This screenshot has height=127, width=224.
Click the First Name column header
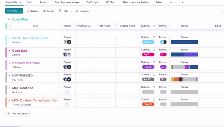pyautogui.click(x=104, y=26)
